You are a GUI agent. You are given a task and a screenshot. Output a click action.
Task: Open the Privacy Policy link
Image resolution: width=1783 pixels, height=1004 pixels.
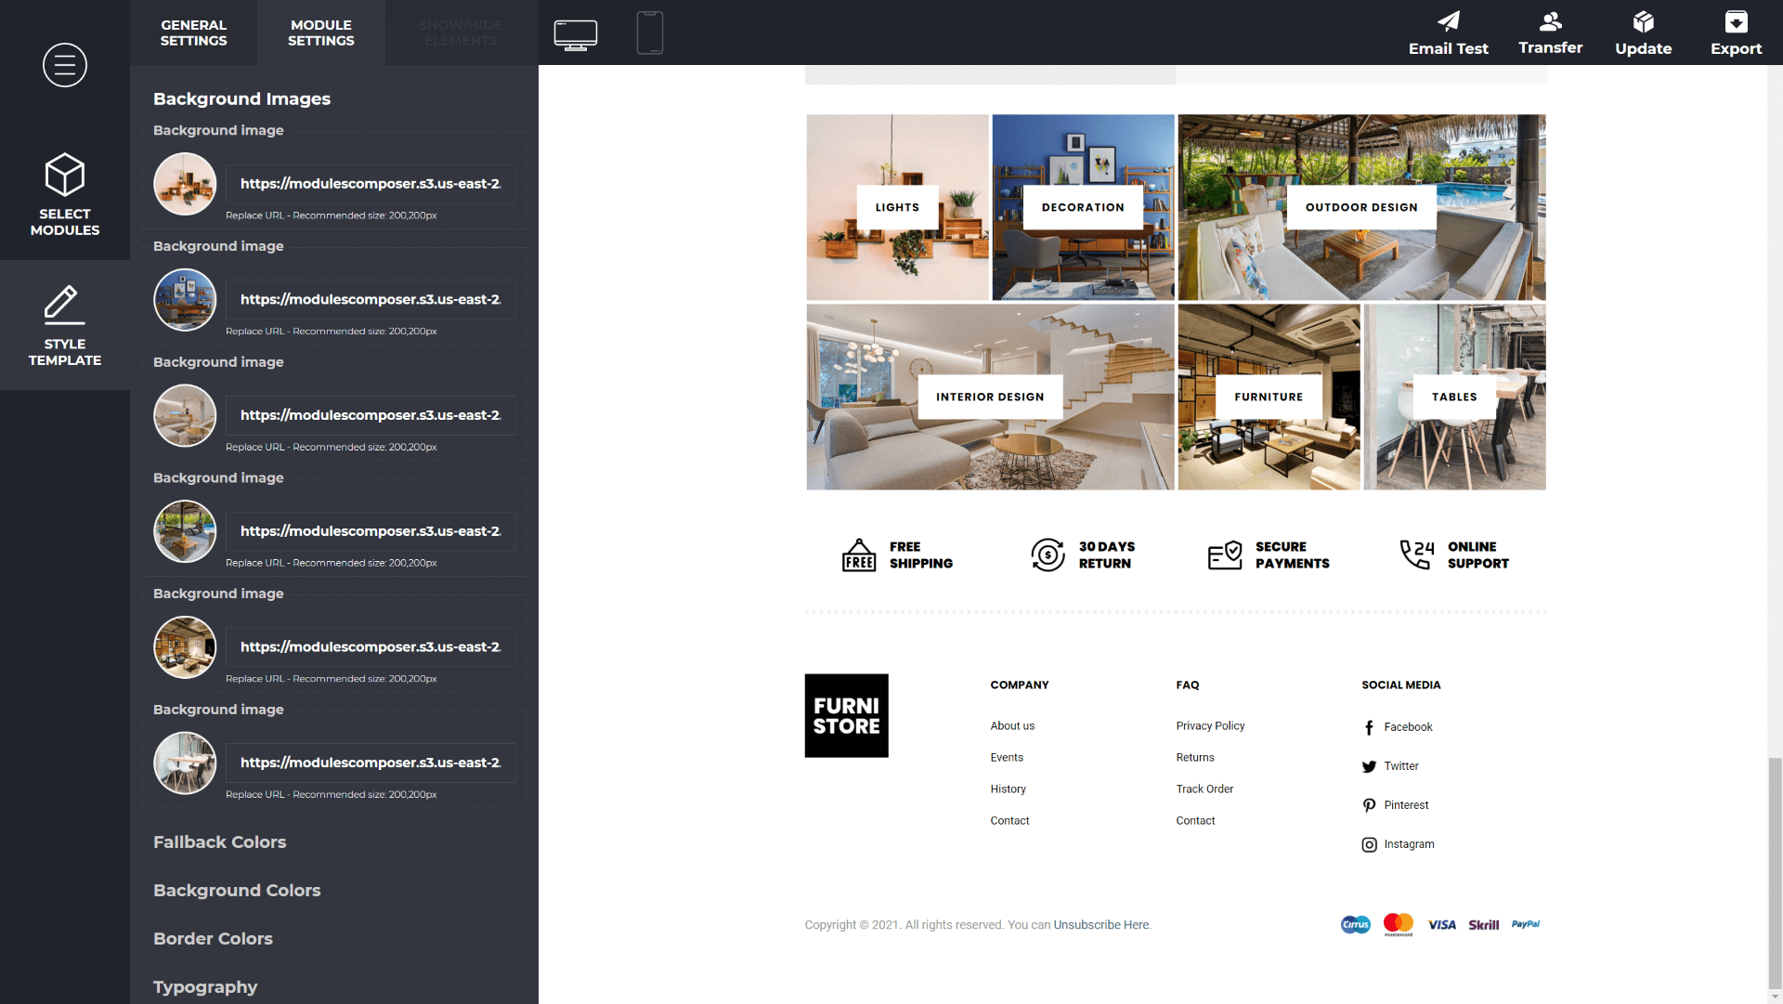point(1209,725)
